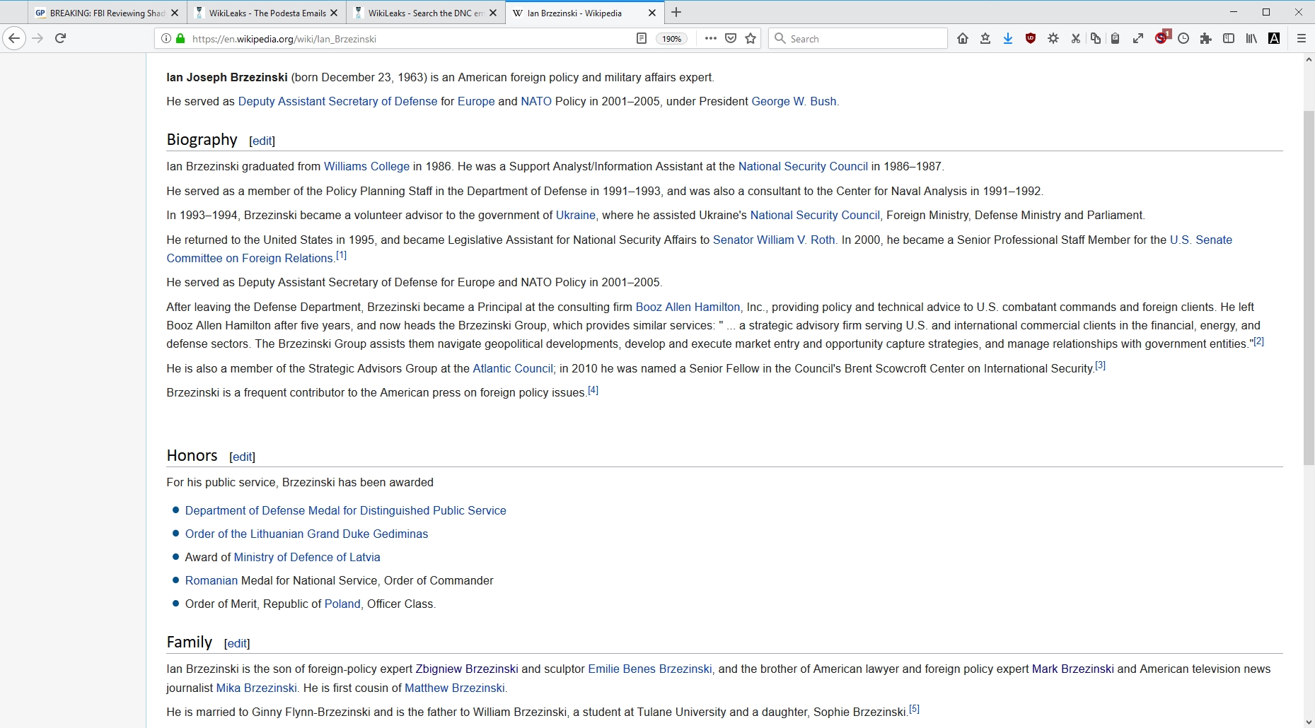This screenshot has height=728, width=1315.
Task: Open the NATO link in intro
Action: [x=536, y=101]
